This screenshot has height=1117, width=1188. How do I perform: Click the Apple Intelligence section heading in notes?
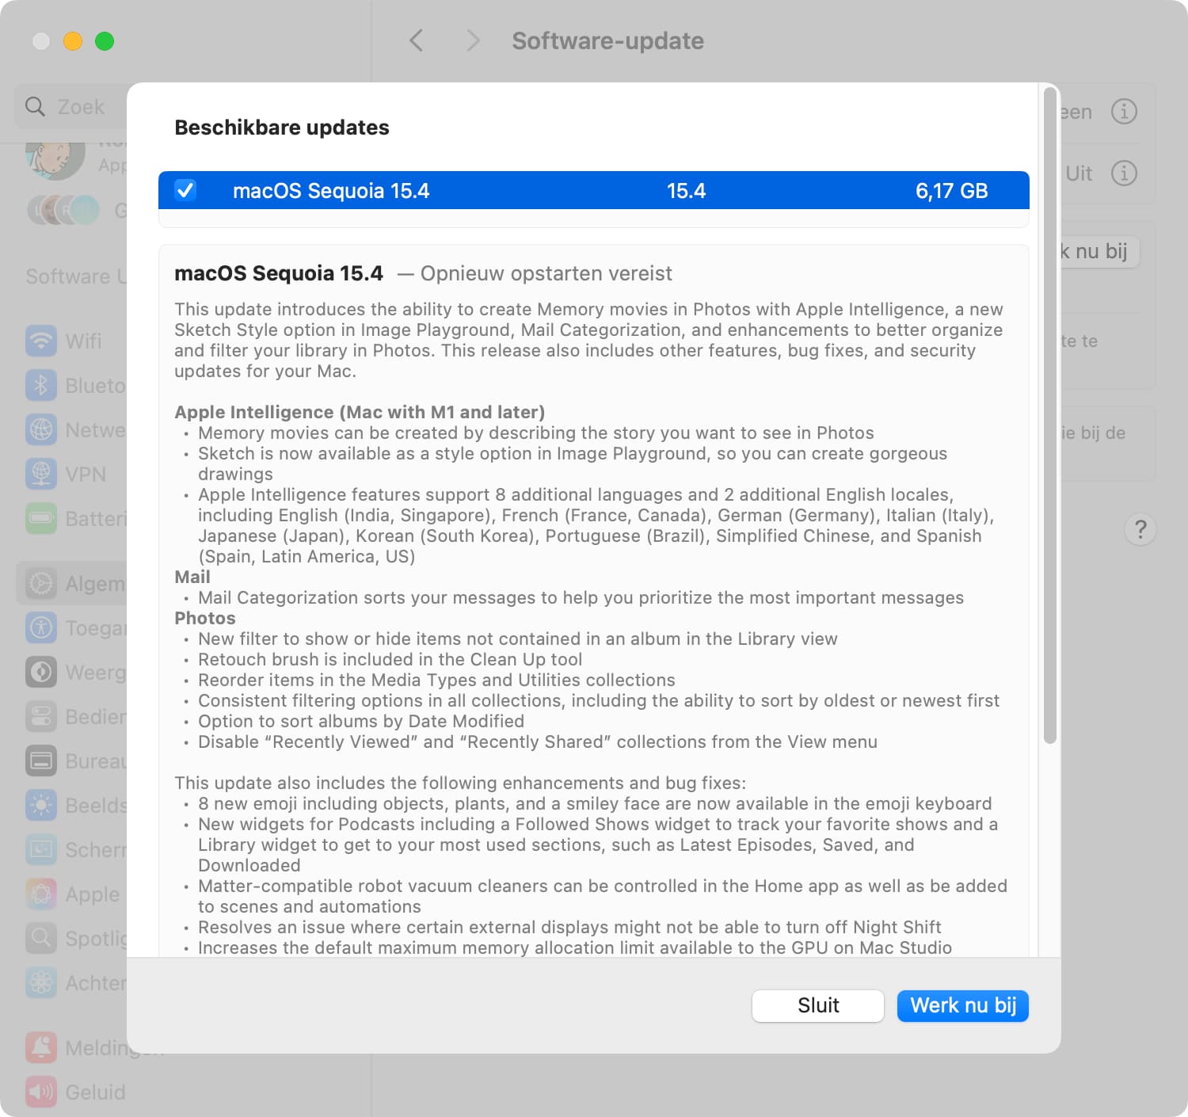tap(360, 412)
